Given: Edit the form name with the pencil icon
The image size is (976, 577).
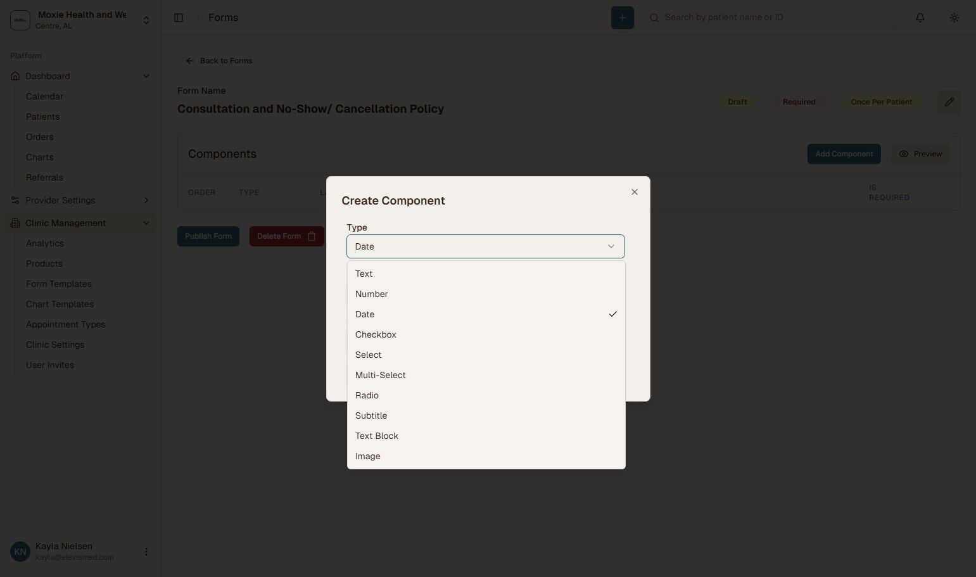Looking at the screenshot, I should (949, 101).
